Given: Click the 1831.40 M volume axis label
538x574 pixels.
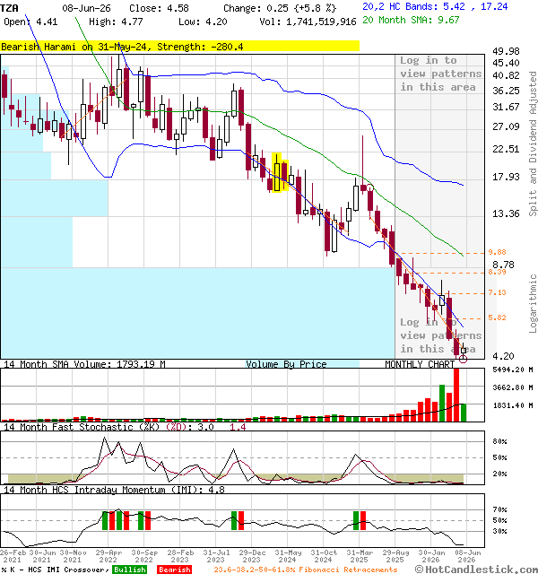Looking at the screenshot, I should (513, 405).
